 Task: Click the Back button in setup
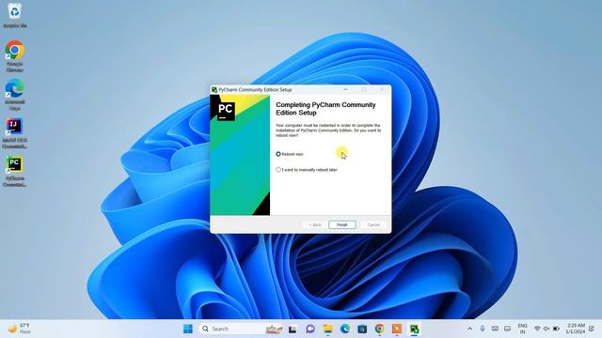(x=314, y=225)
